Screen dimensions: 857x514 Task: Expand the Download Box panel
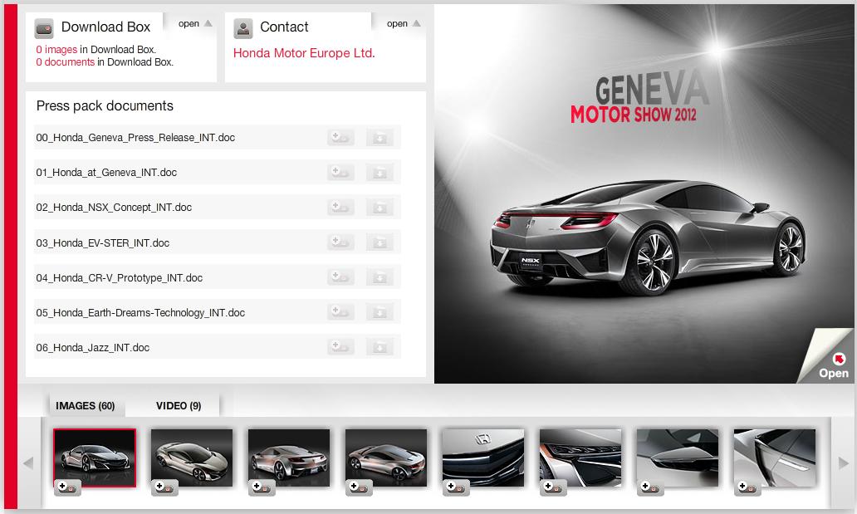[195, 24]
